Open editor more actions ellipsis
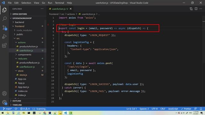This screenshot has width=205, height=115. click(201, 9)
